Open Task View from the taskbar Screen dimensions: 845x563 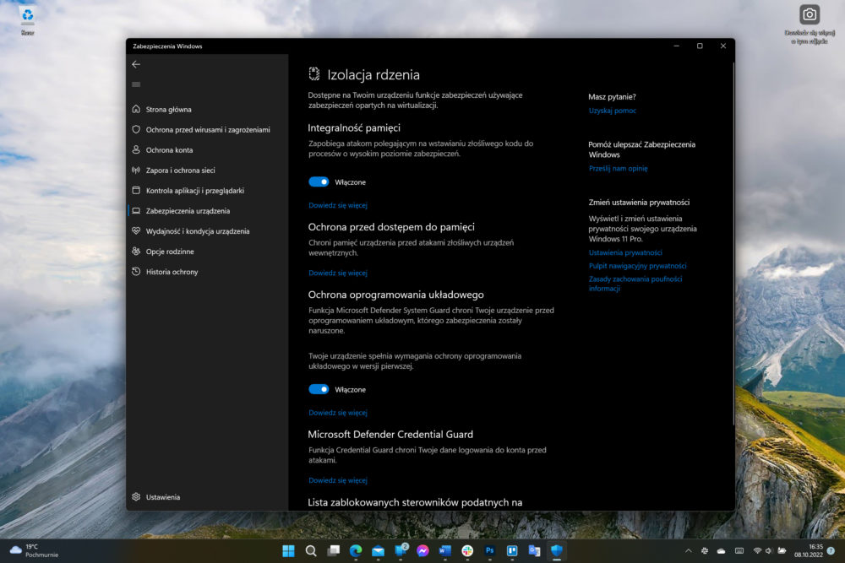coord(334,550)
